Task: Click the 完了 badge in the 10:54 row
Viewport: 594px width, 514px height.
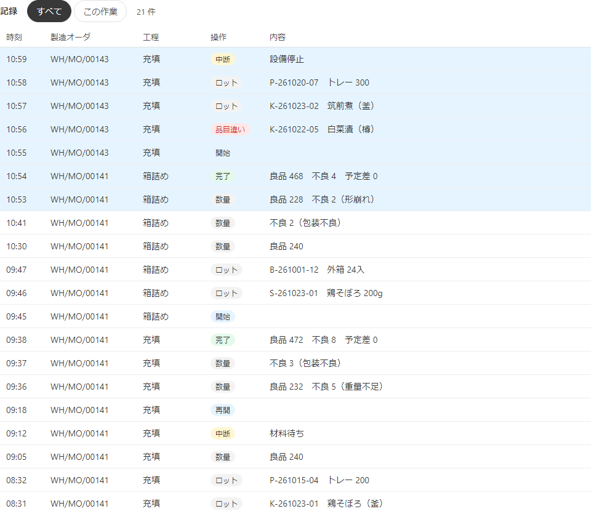Action: [223, 177]
